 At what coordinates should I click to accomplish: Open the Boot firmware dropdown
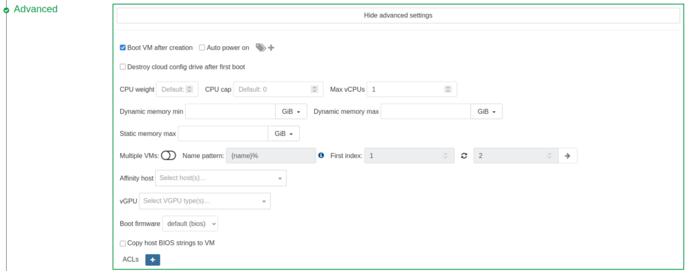click(x=190, y=223)
